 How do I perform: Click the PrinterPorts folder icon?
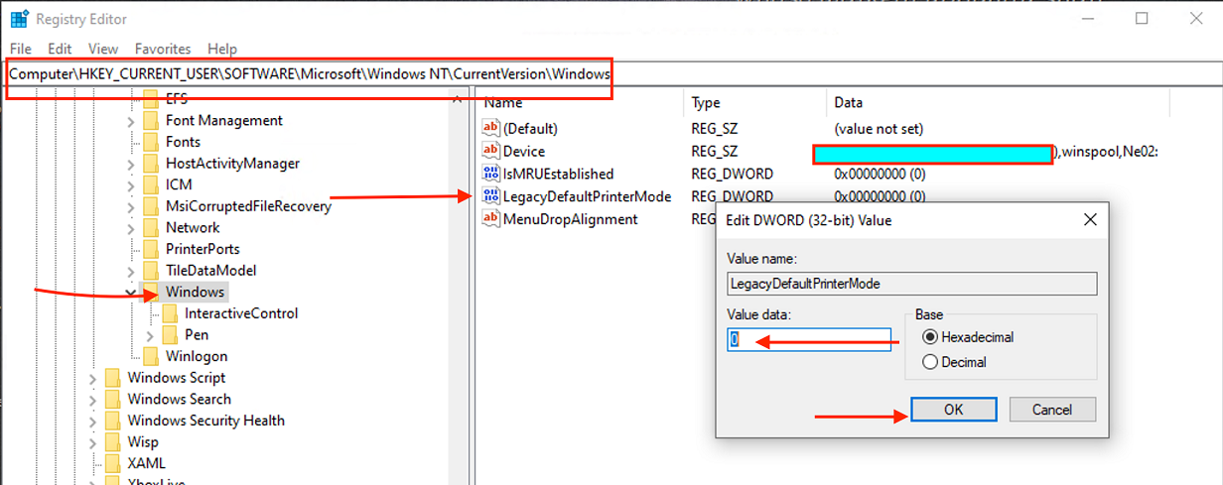pyautogui.click(x=151, y=249)
